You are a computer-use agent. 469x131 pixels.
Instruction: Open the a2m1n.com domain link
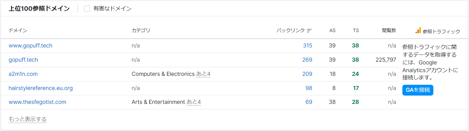point(23,74)
